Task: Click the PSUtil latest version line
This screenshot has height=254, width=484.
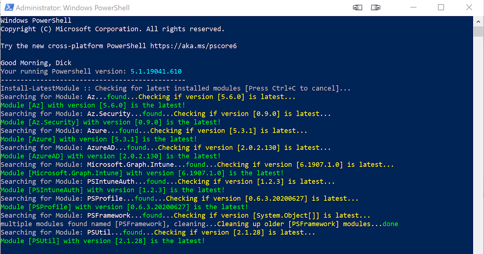Action: pyautogui.click(x=103, y=240)
